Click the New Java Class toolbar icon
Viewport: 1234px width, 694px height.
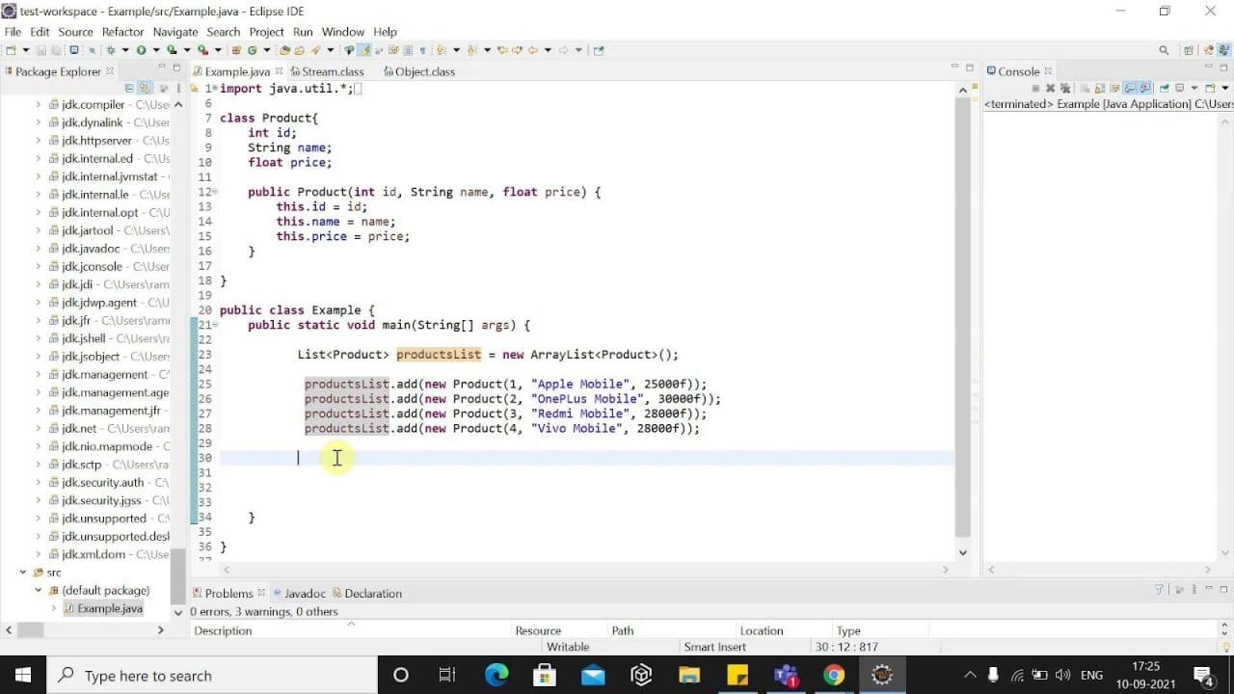coord(253,50)
